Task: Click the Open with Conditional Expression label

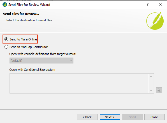Action: tap(32, 70)
